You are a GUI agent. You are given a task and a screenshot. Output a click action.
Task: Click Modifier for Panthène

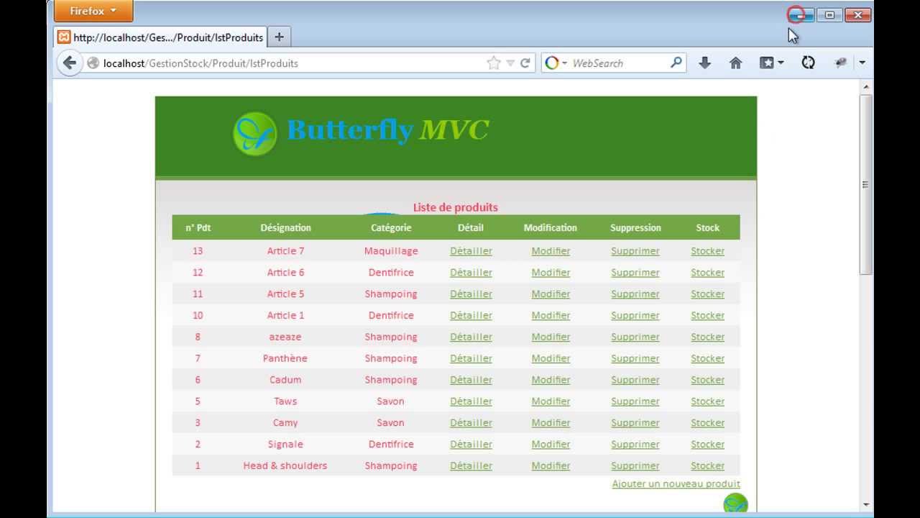[x=551, y=358]
